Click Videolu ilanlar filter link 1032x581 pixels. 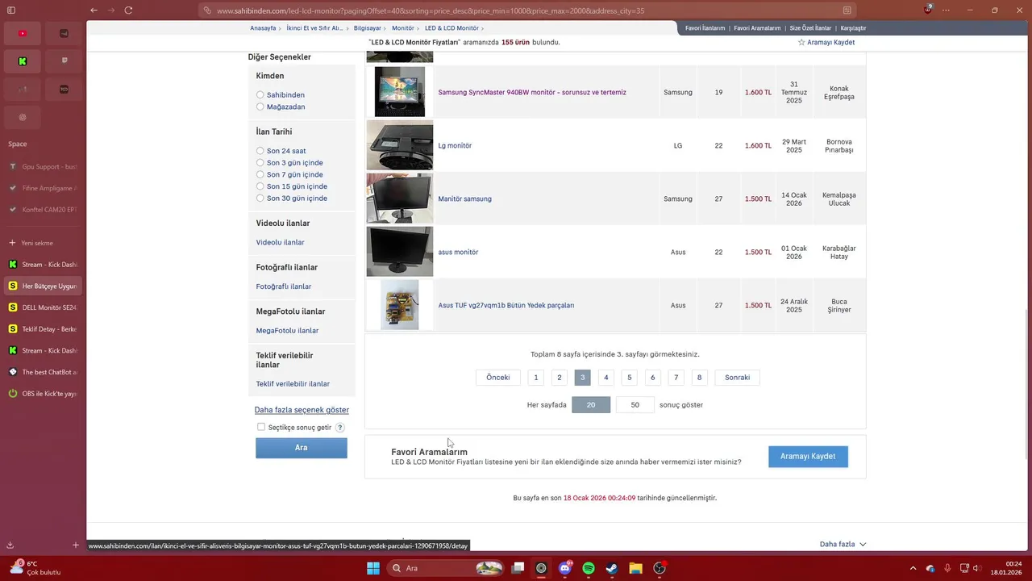pyautogui.click(x=280, y=243)
